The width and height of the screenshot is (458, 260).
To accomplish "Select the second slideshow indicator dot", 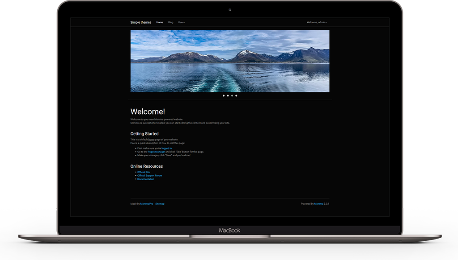I will click(228, 95).
